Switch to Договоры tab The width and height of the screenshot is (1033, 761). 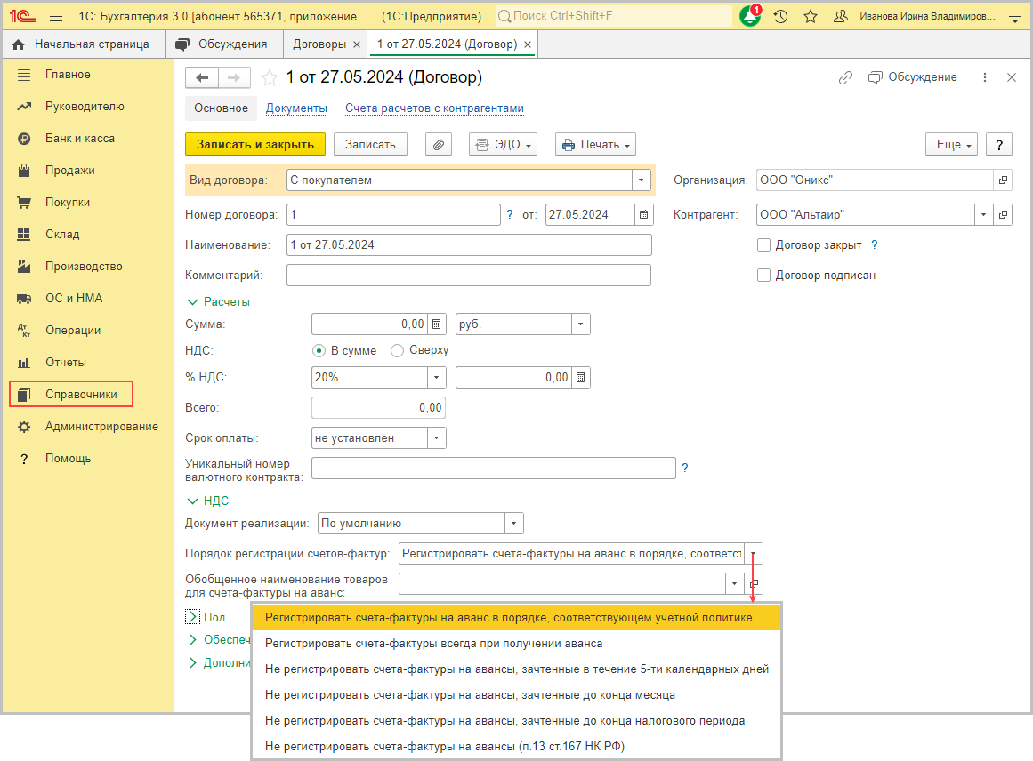coord(319,44)
